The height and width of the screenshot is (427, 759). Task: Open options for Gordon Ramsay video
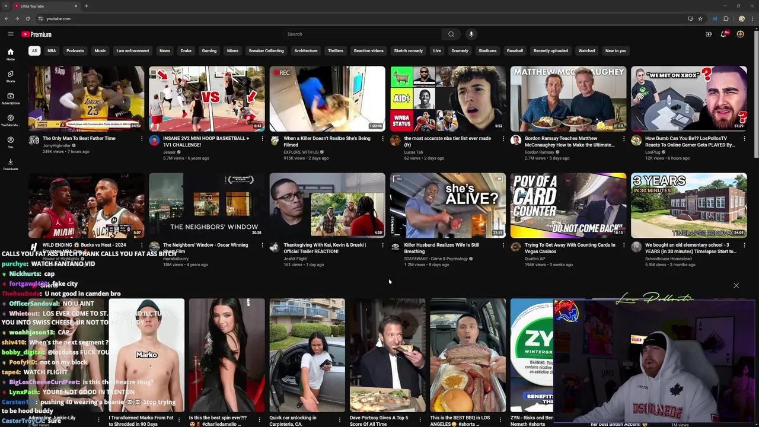623,139
